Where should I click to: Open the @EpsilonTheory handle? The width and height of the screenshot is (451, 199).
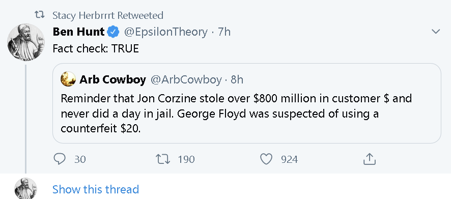[165, 32]
